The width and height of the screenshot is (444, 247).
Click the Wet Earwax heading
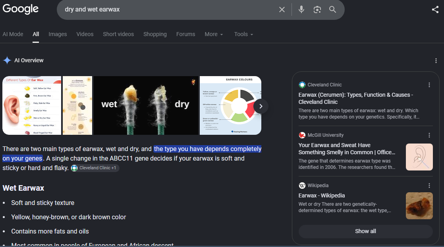click(x=23, y=188)
